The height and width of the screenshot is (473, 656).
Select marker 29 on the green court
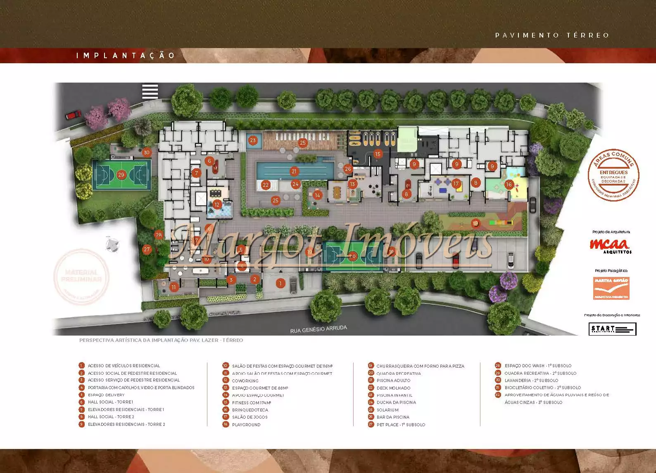click(x=121, y=175)
